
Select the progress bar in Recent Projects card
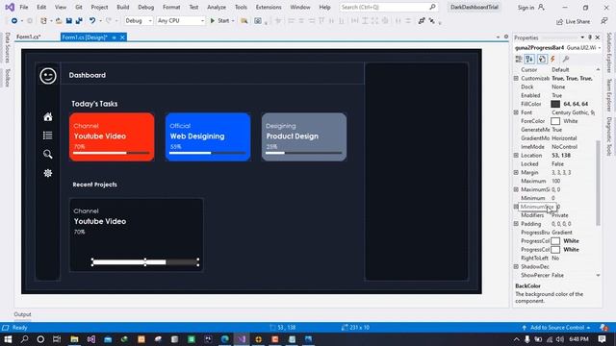coord(145,262)
